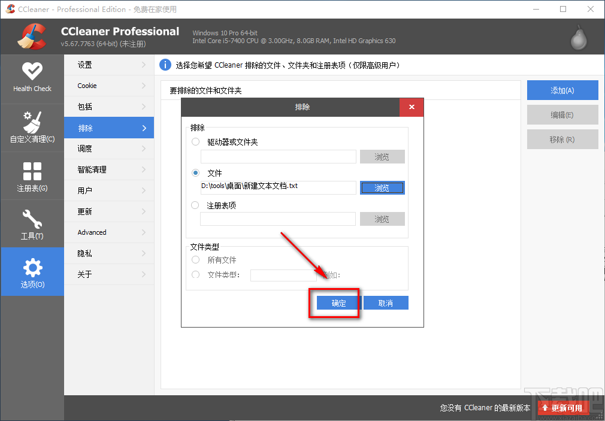Viewport: 605px width, 421px height.
Task: Open the 排除 exclude menu item
Action: point(109,128)
